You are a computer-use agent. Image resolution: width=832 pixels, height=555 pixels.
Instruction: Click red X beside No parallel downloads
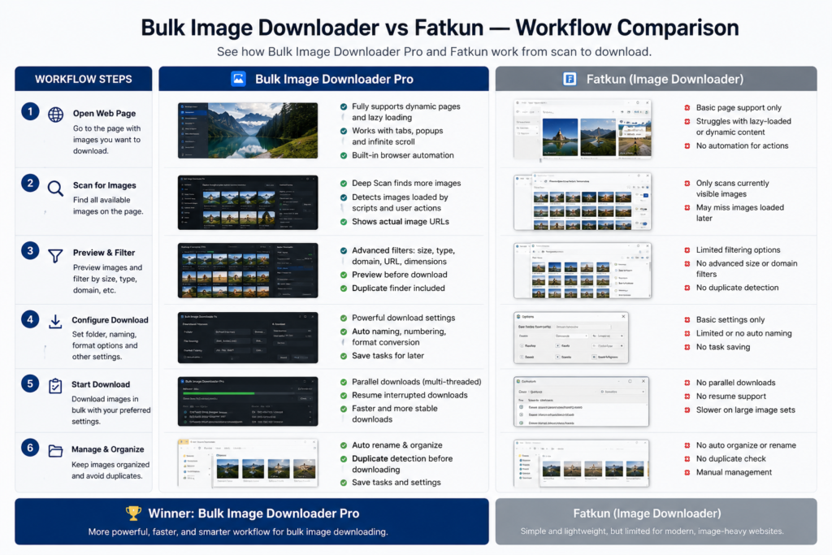coord(687,383)
